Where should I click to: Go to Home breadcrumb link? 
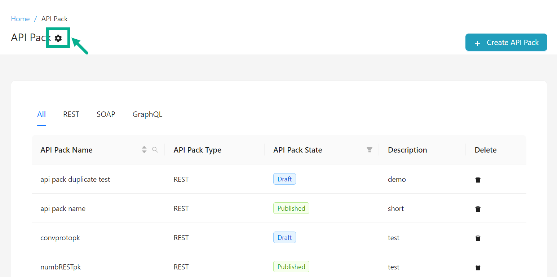click(x=20, y=19)
